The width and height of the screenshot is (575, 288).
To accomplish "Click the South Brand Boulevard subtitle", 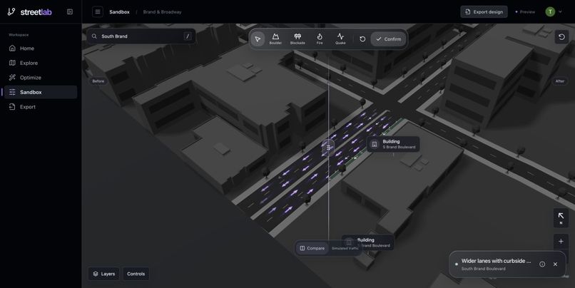I will pyautogui.click(x=483, y=269).
